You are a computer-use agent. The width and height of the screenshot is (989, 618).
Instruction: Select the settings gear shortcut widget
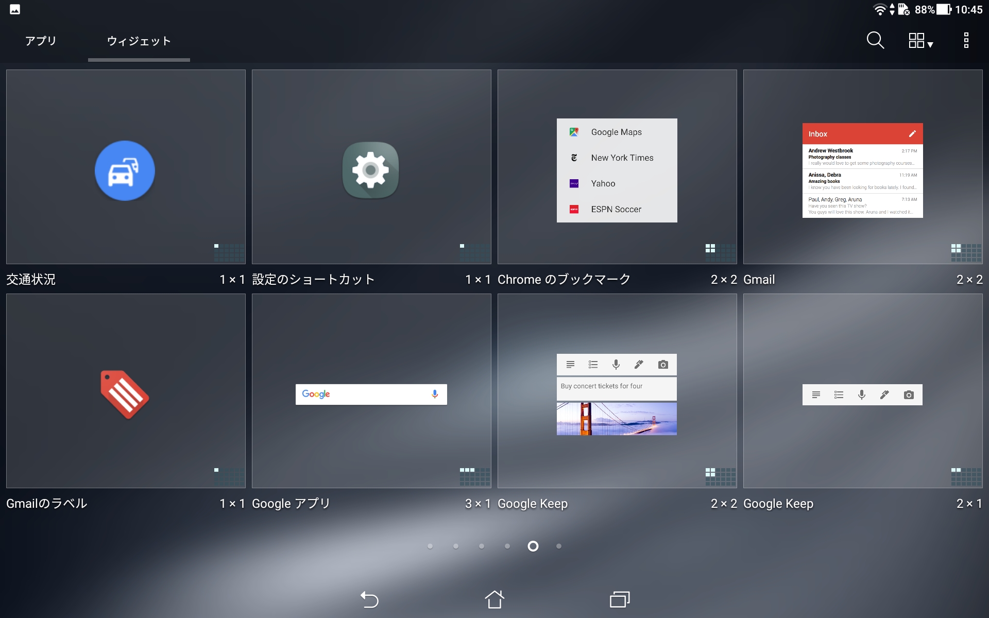pyautogui.click(x=370, y=170)
